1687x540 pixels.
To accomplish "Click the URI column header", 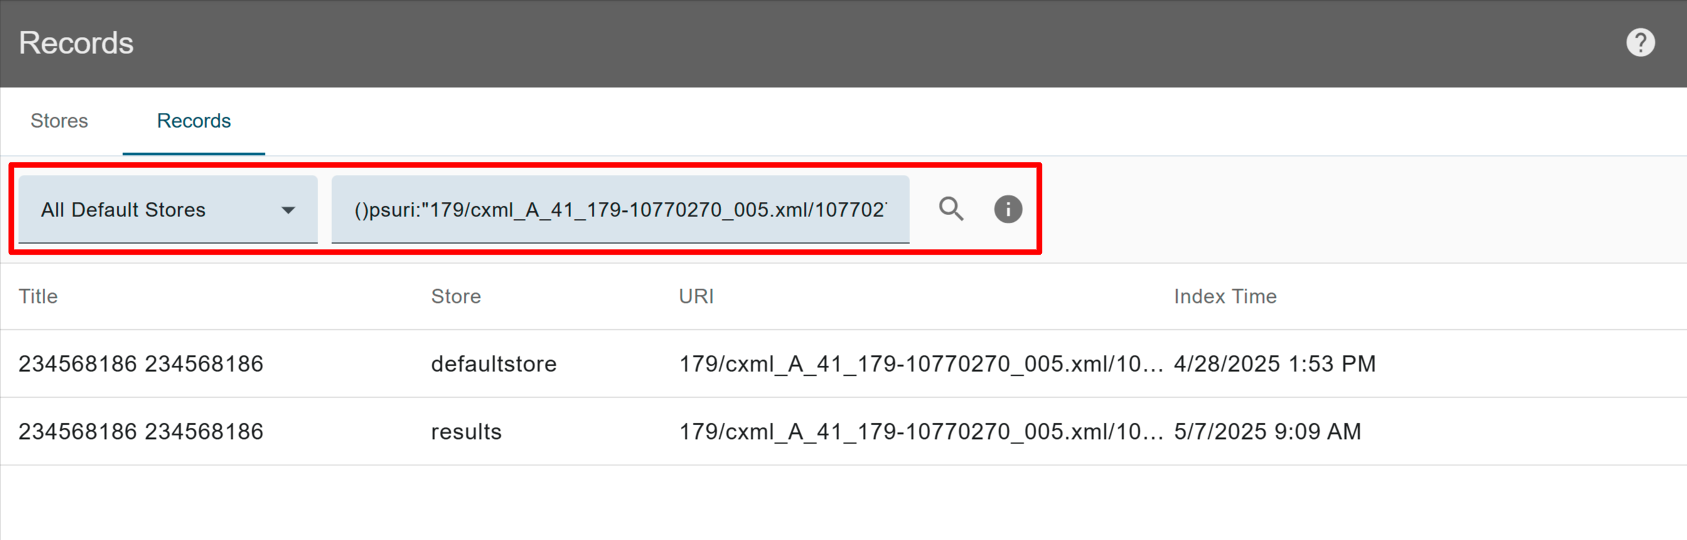I will coord(696,297).
